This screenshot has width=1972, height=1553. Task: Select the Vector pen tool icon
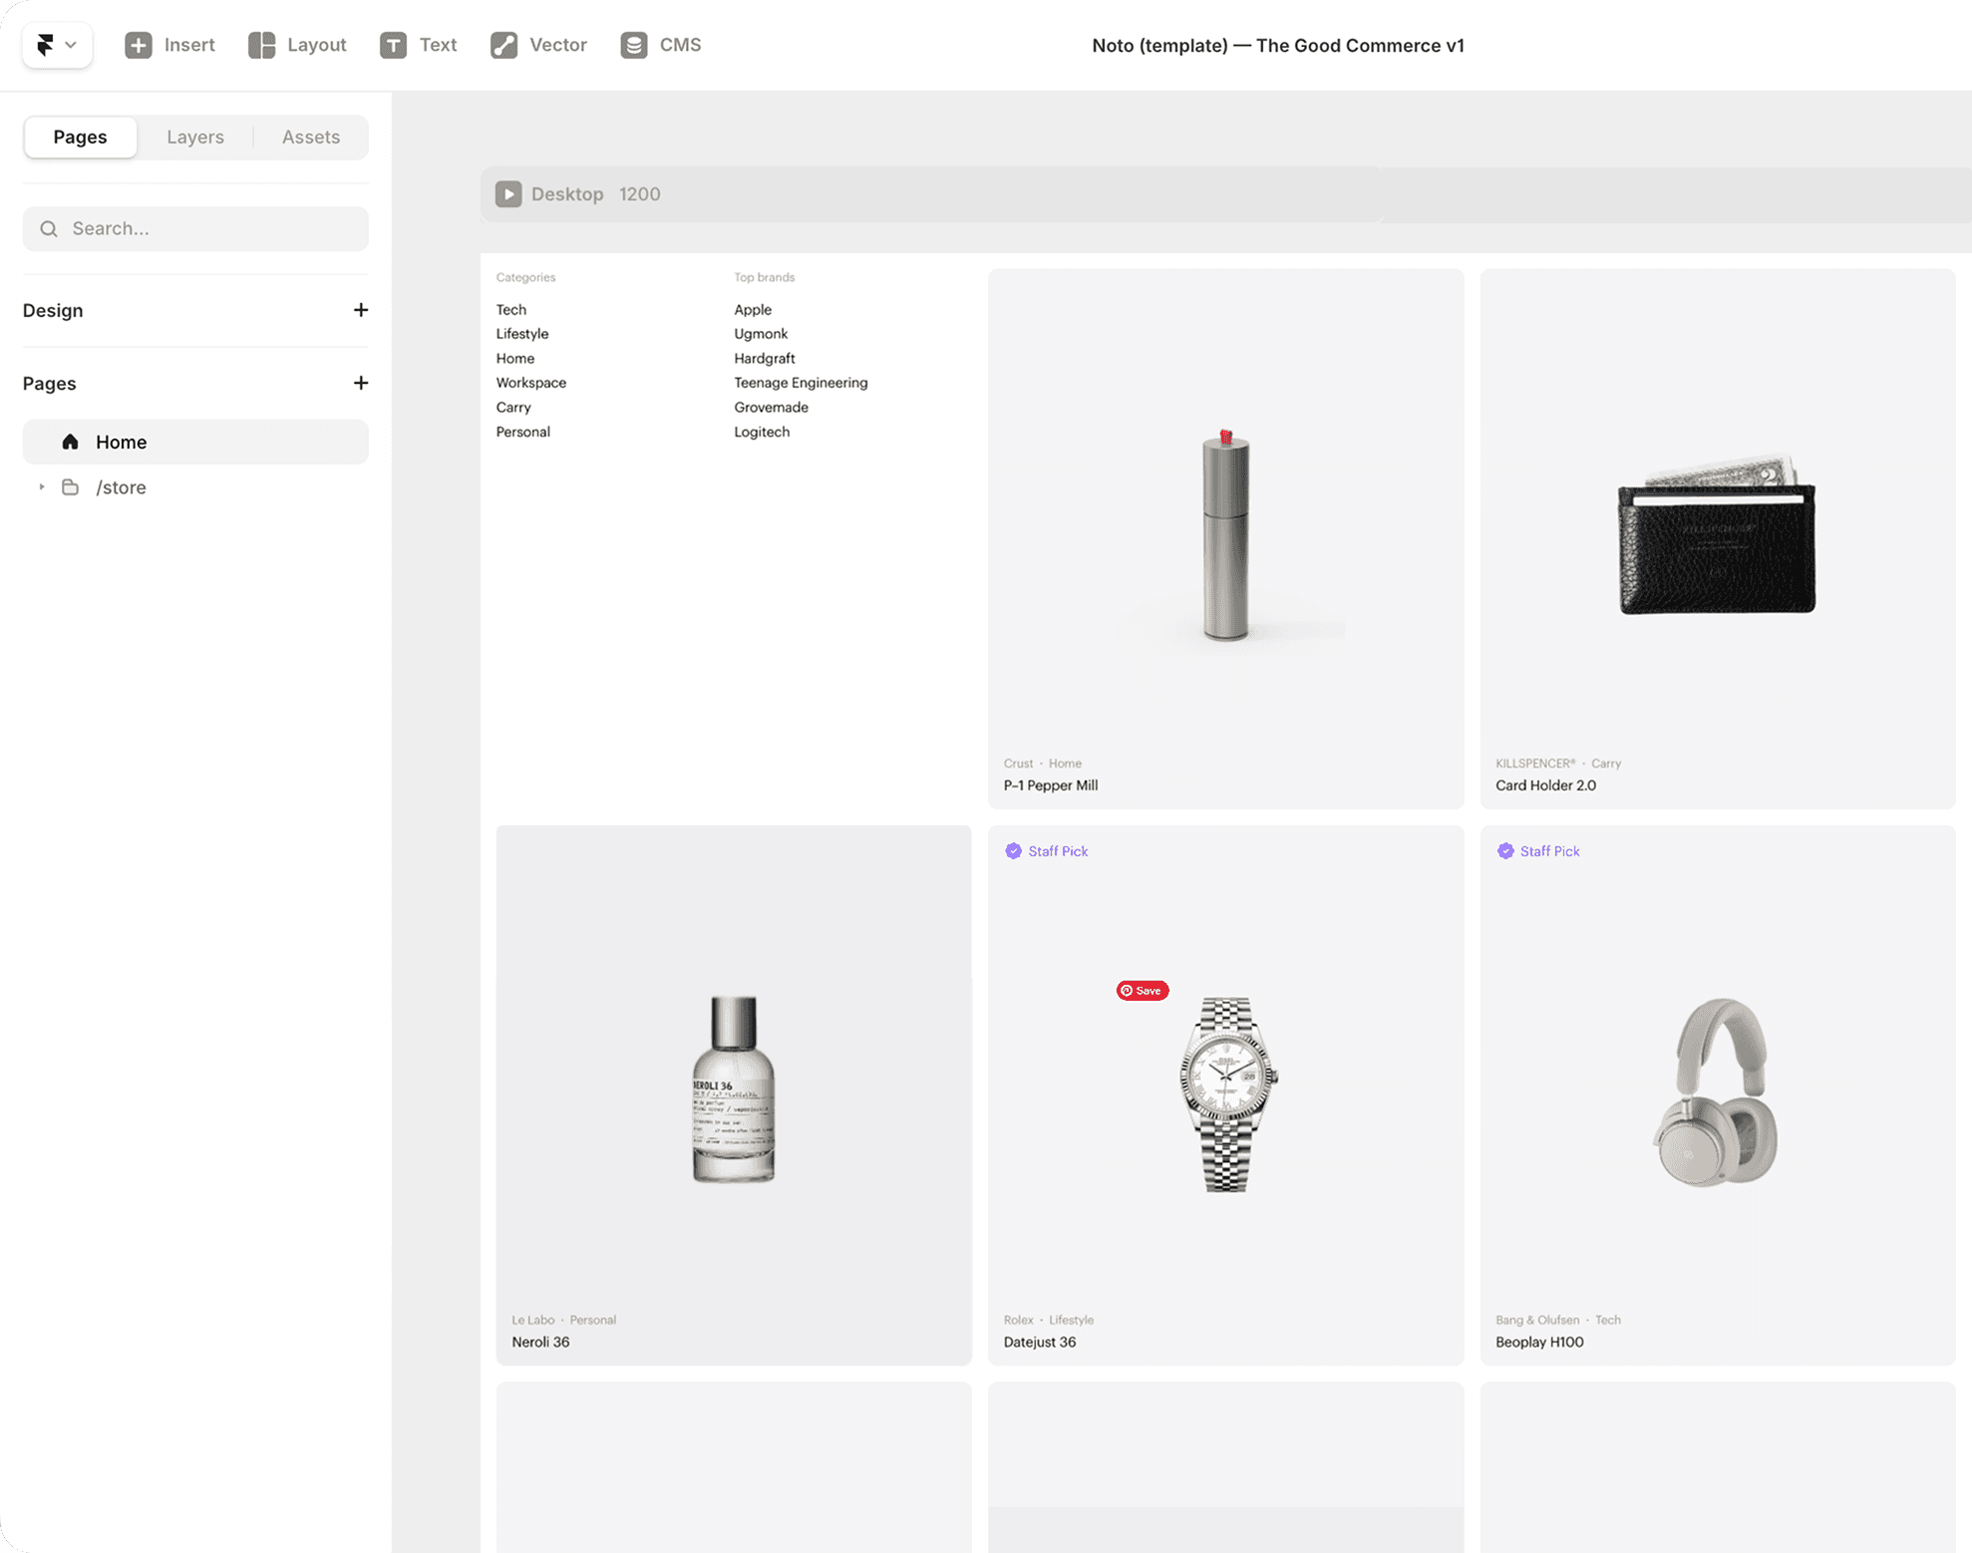[x=503, y=45]
